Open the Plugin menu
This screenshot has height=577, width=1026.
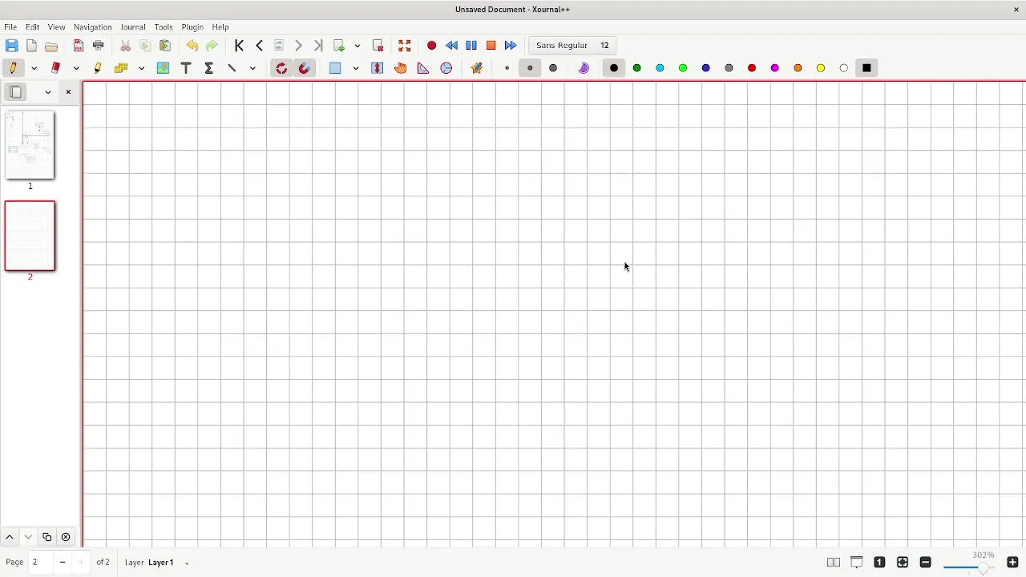click(192, 26)
